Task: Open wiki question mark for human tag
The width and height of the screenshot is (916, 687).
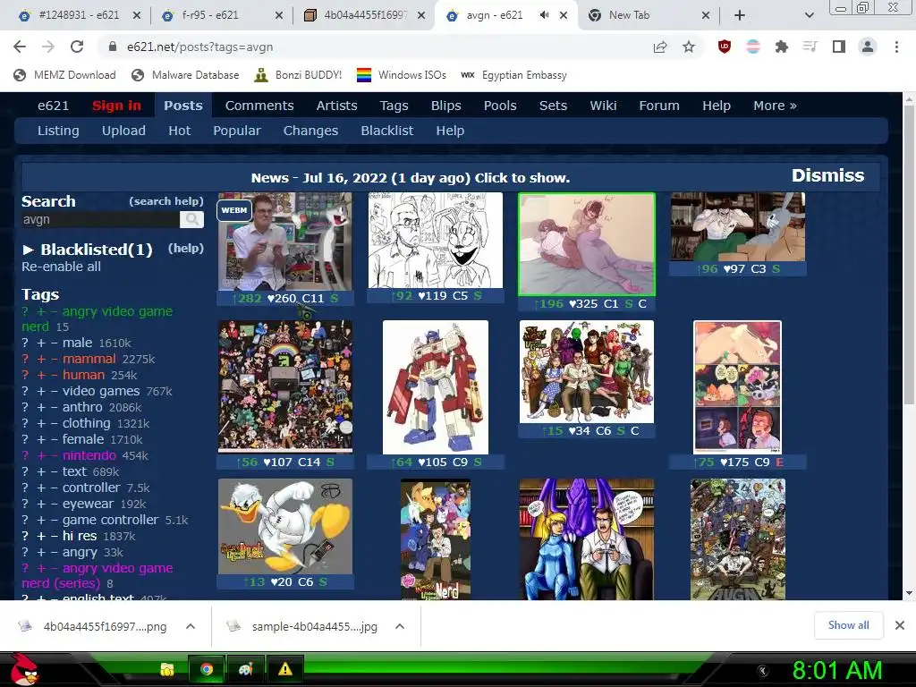Action: click(x=25, y=375)
